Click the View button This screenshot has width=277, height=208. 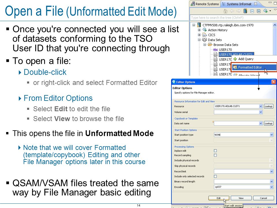(x=241, y=198)
